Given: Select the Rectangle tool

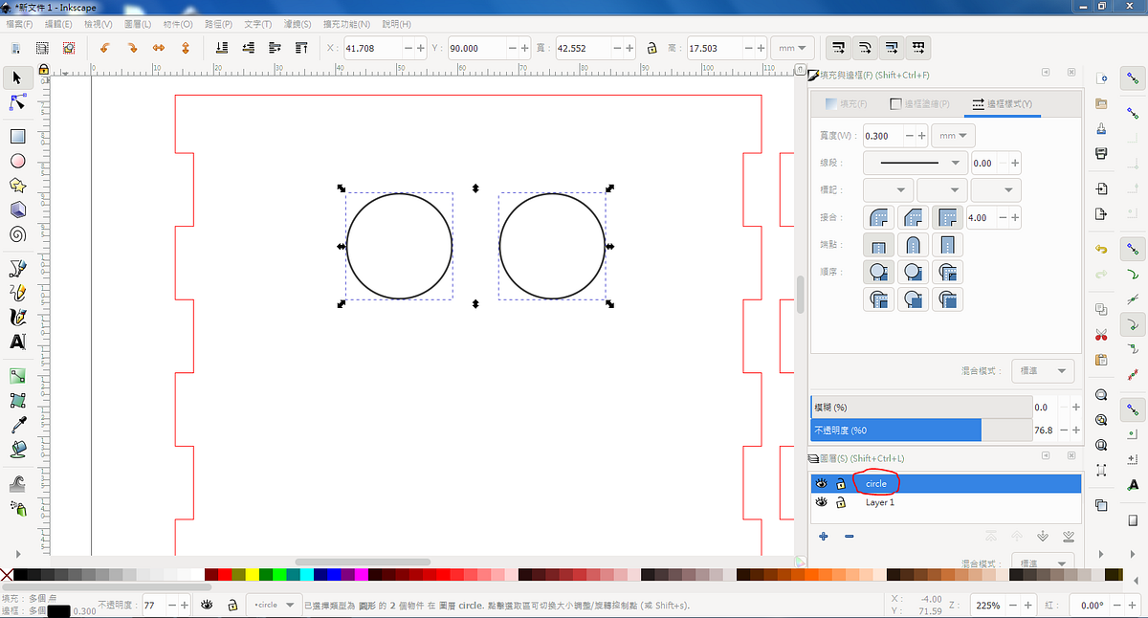Looking at the screenshot, I should point(17,137).
